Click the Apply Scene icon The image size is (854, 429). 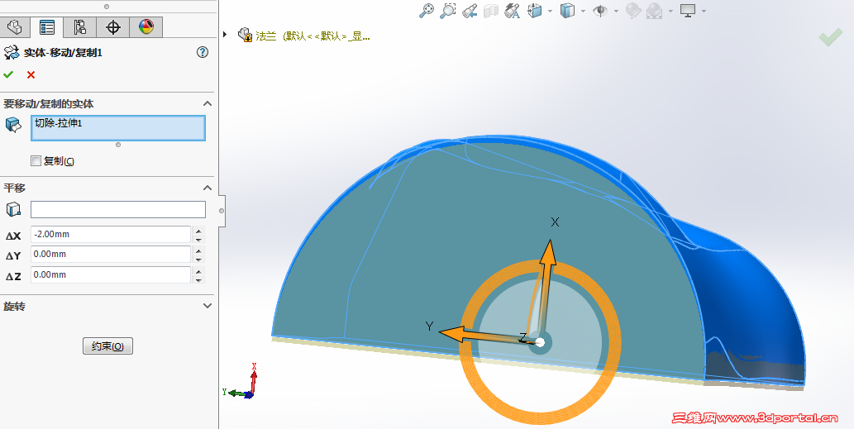tap(654, 11)
